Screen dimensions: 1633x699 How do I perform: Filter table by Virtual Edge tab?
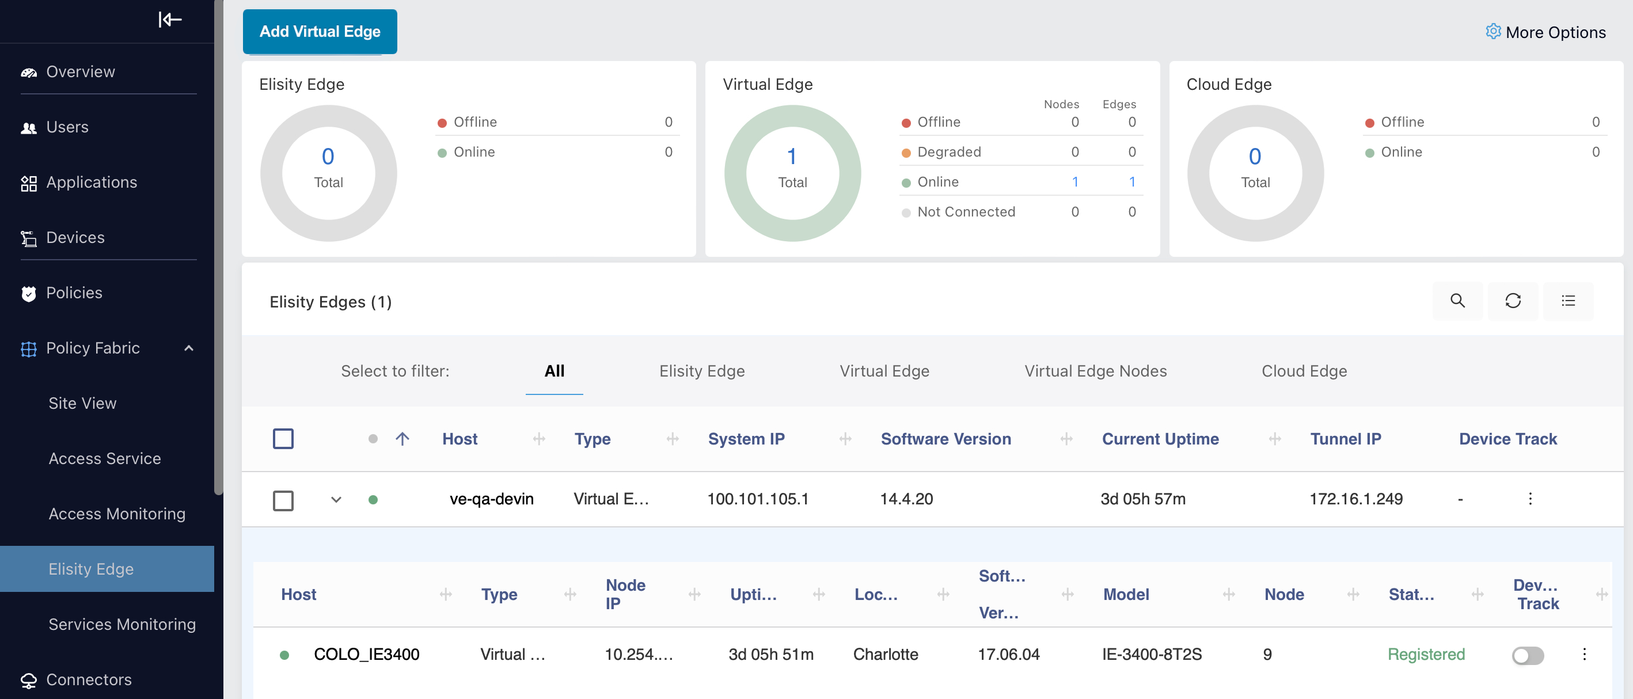[x=884, y=371]
